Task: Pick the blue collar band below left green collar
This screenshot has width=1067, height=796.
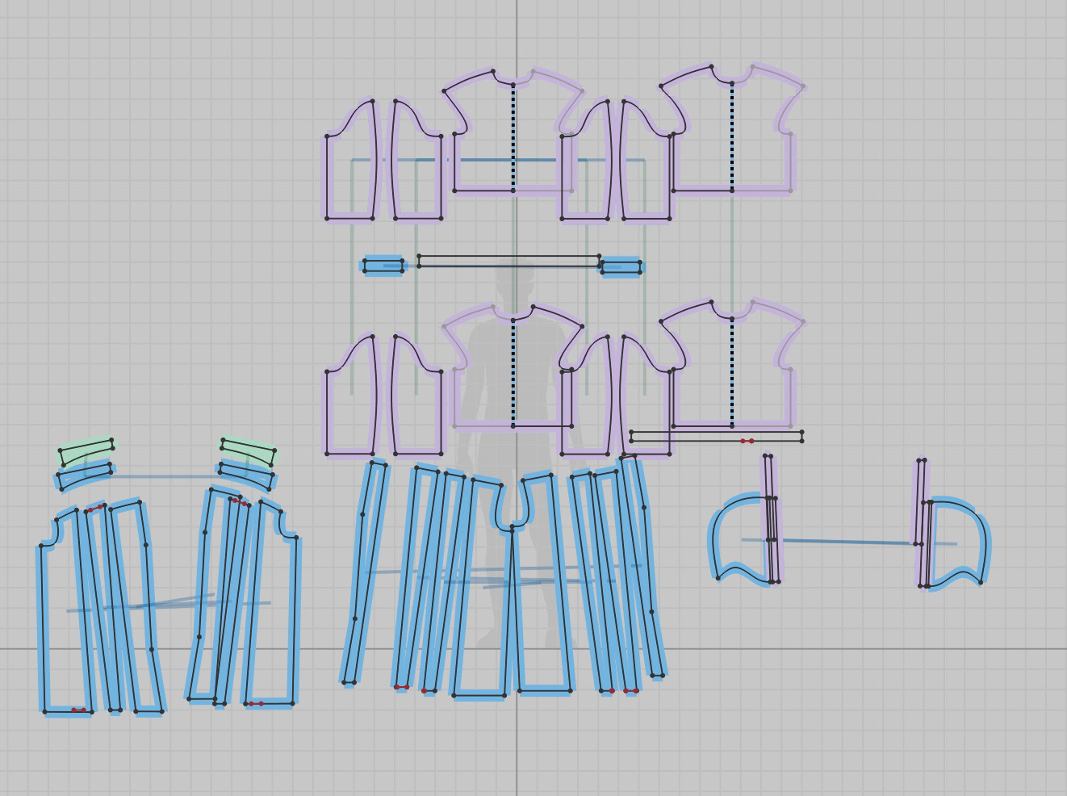Action: click(x=86, y=476)
